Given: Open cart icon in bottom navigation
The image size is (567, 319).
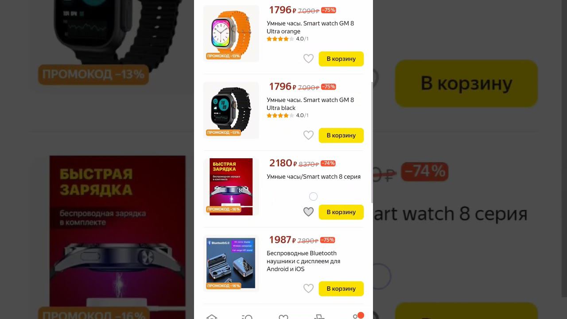Looking at the screenshot, I should pos(319,316).
